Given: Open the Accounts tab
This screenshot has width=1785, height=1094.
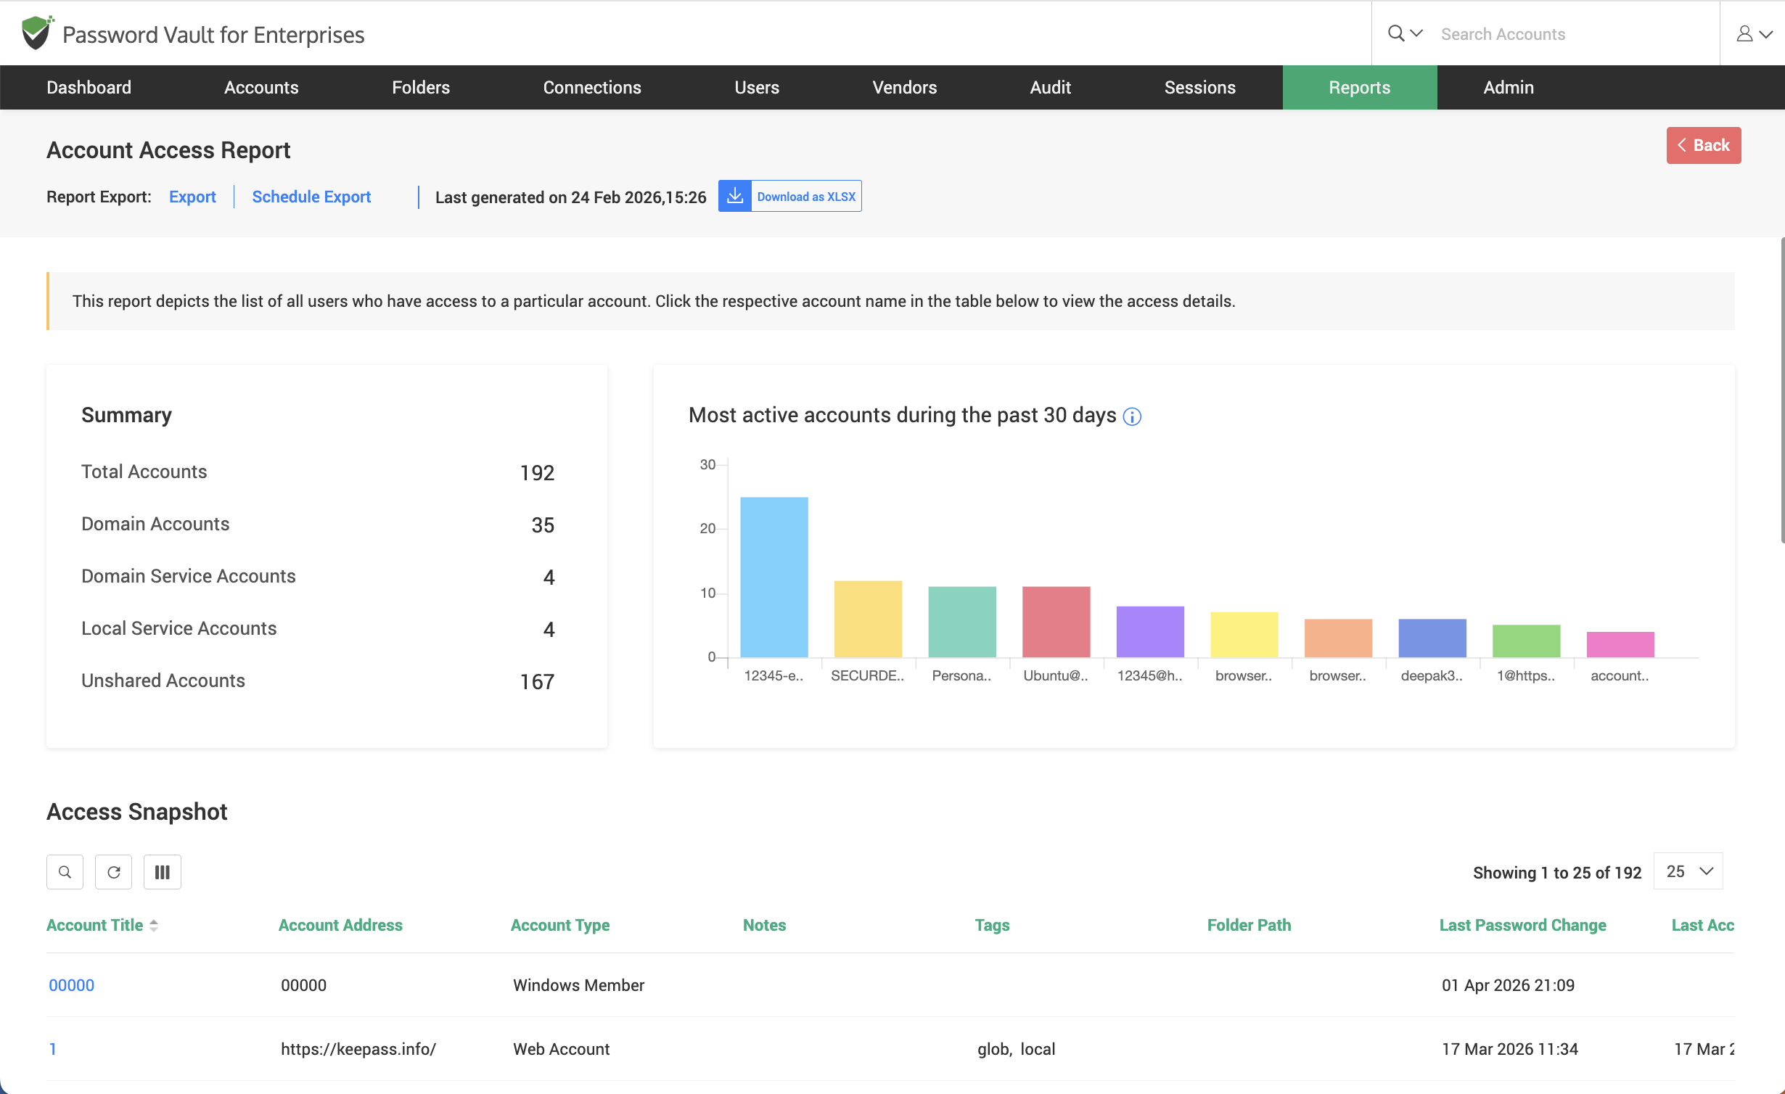Looking at the screenshot, I should point(261,87).
